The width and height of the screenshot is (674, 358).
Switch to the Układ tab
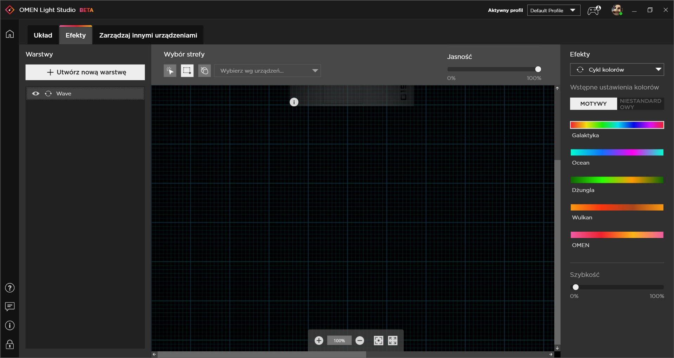(43, 35)
